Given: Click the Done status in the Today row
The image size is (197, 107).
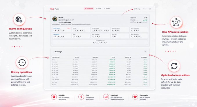Looking at the screenshot, I should [x=145, y=60].
